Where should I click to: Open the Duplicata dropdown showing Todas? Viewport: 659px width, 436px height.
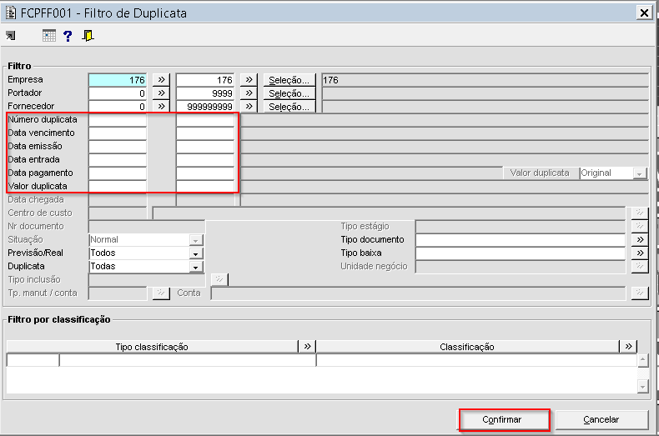coord(195,267)
